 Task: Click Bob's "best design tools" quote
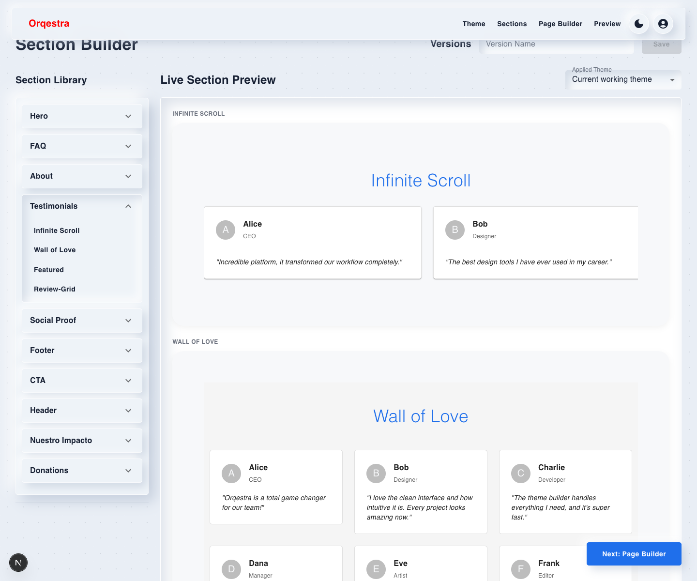529,262
